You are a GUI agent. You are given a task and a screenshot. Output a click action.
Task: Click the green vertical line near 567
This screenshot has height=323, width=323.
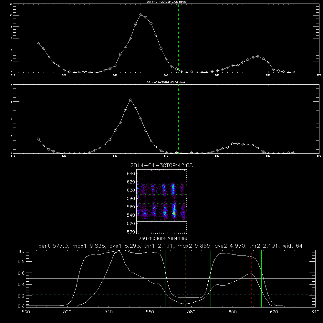(x=165, y=278)
